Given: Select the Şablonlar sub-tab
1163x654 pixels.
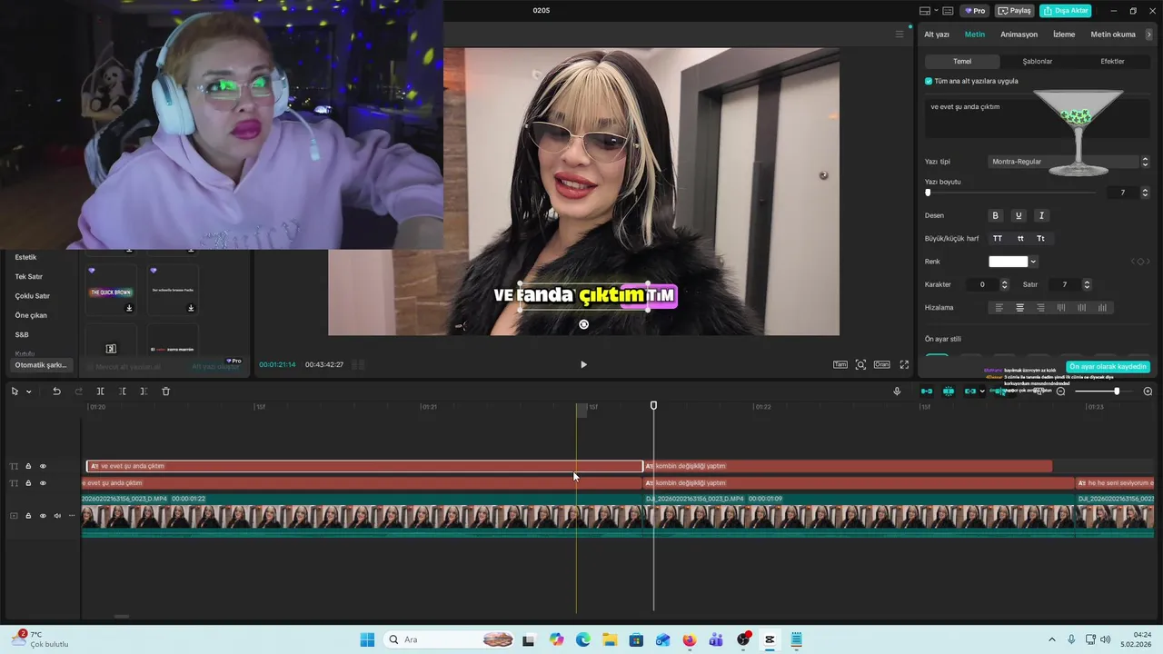Looking at the screenshot, I should click(x=1038, y=62).
